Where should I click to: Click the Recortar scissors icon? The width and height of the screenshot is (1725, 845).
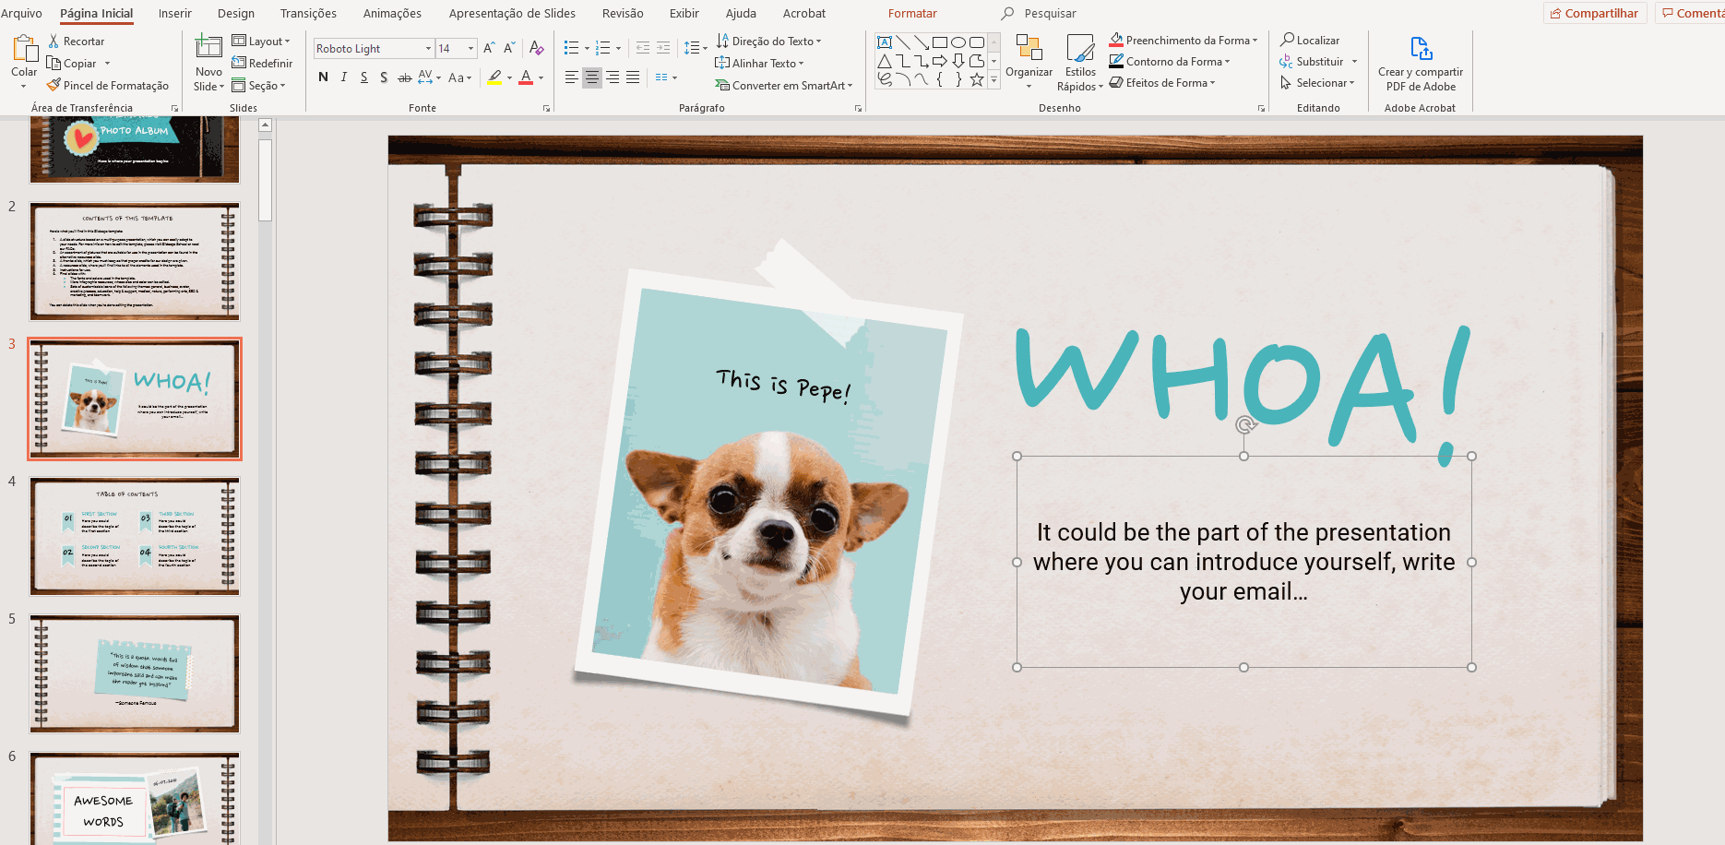tap(54, 42)
